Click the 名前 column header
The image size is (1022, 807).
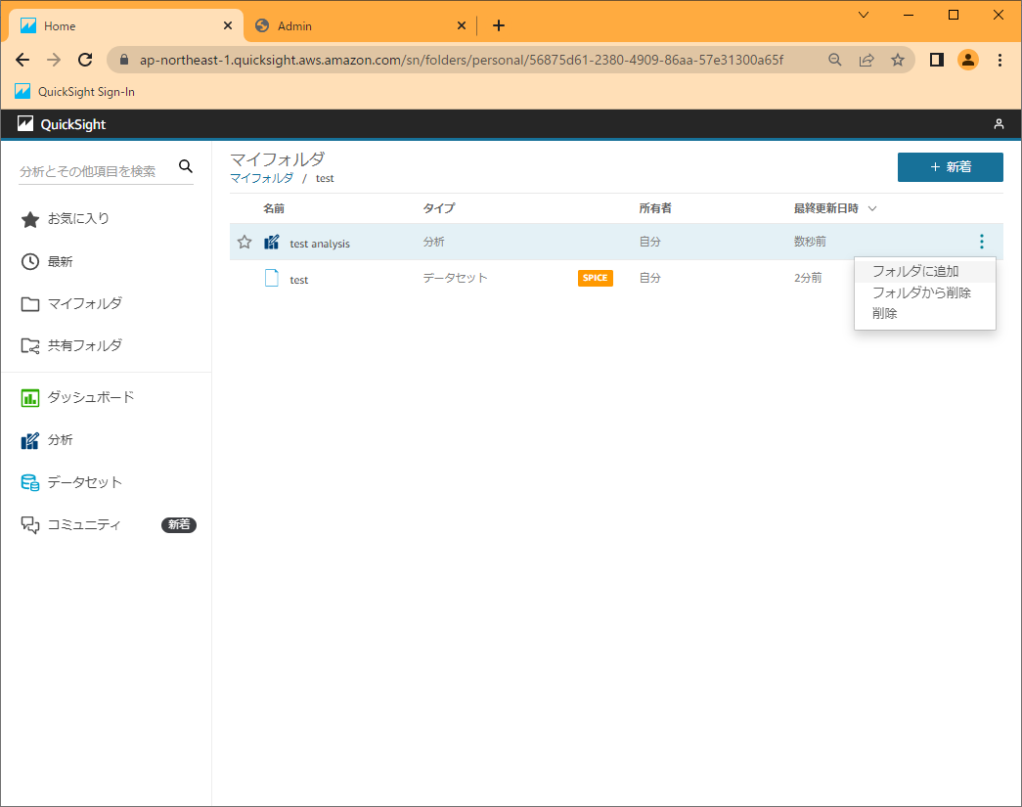tap(274, 208)
